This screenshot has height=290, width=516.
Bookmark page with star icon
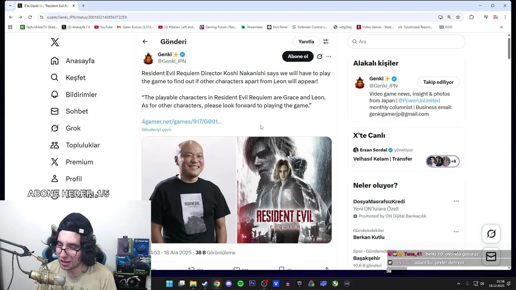click(x=458, y=17)
